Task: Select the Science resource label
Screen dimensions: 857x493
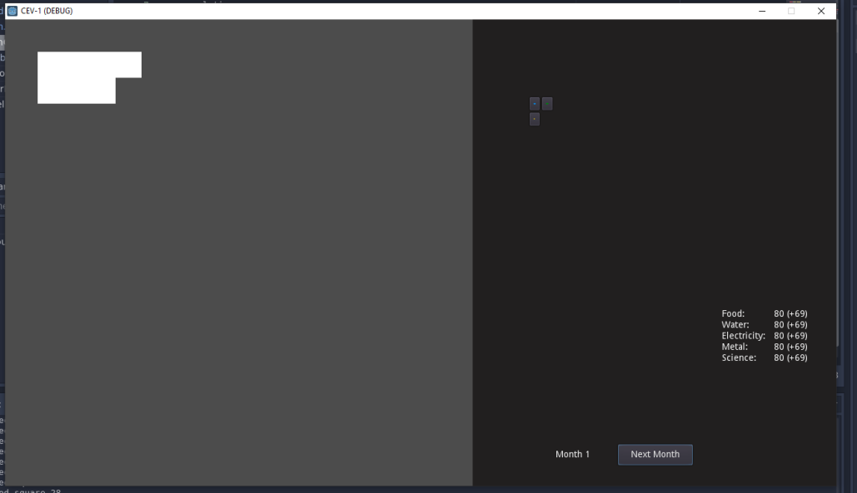Action: [739, 357]
